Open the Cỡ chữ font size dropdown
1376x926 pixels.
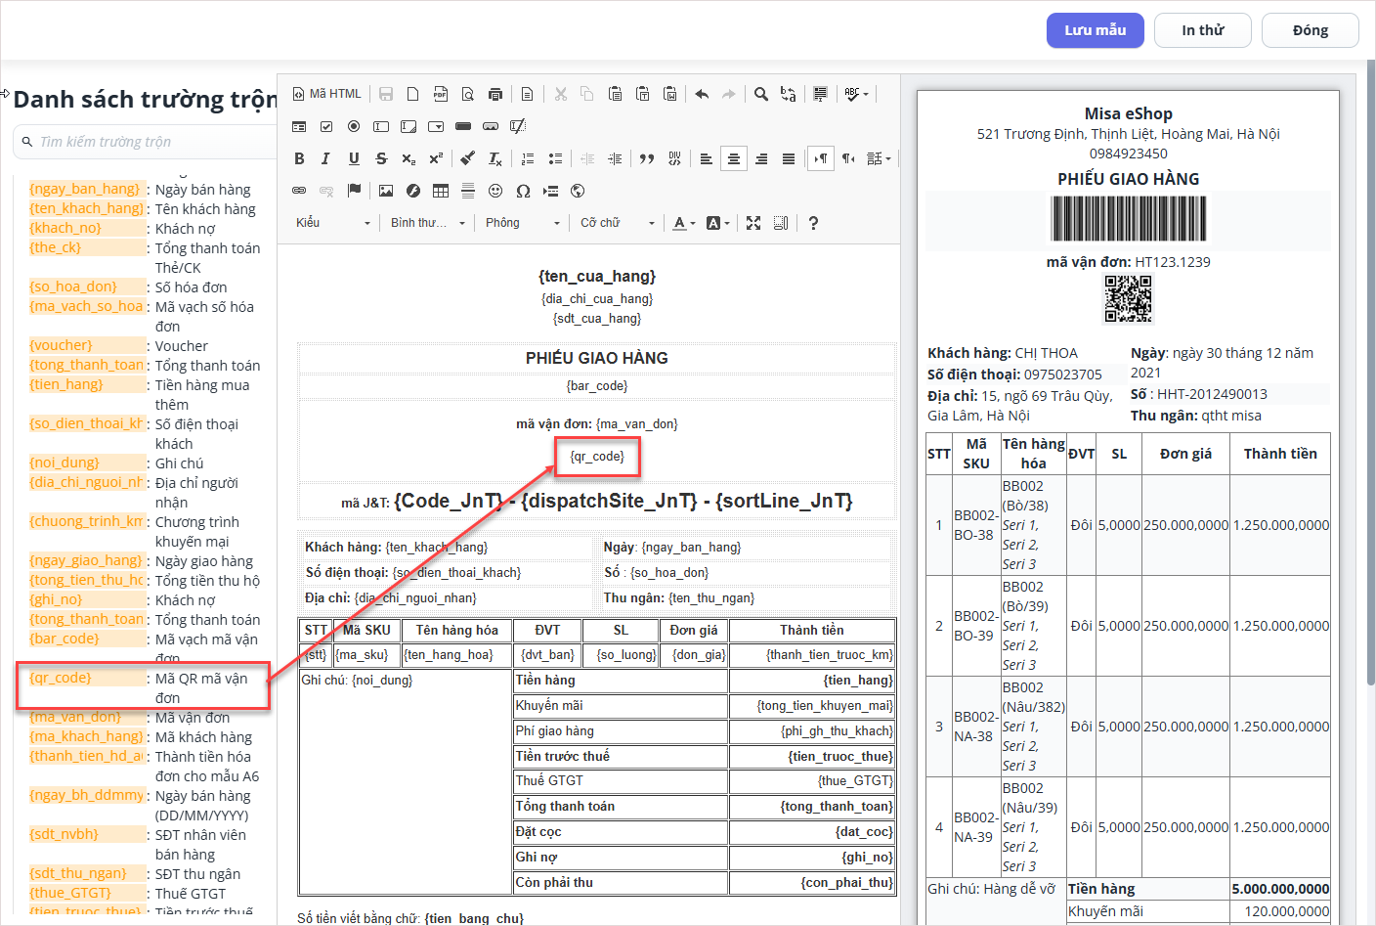point(618,223)
